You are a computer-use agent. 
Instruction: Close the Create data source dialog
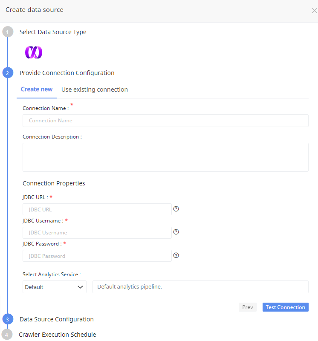point(314,11)
